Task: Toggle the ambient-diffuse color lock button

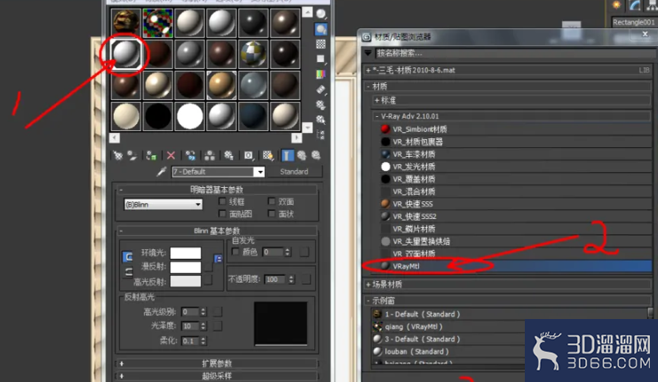Action: coord(127,257)
